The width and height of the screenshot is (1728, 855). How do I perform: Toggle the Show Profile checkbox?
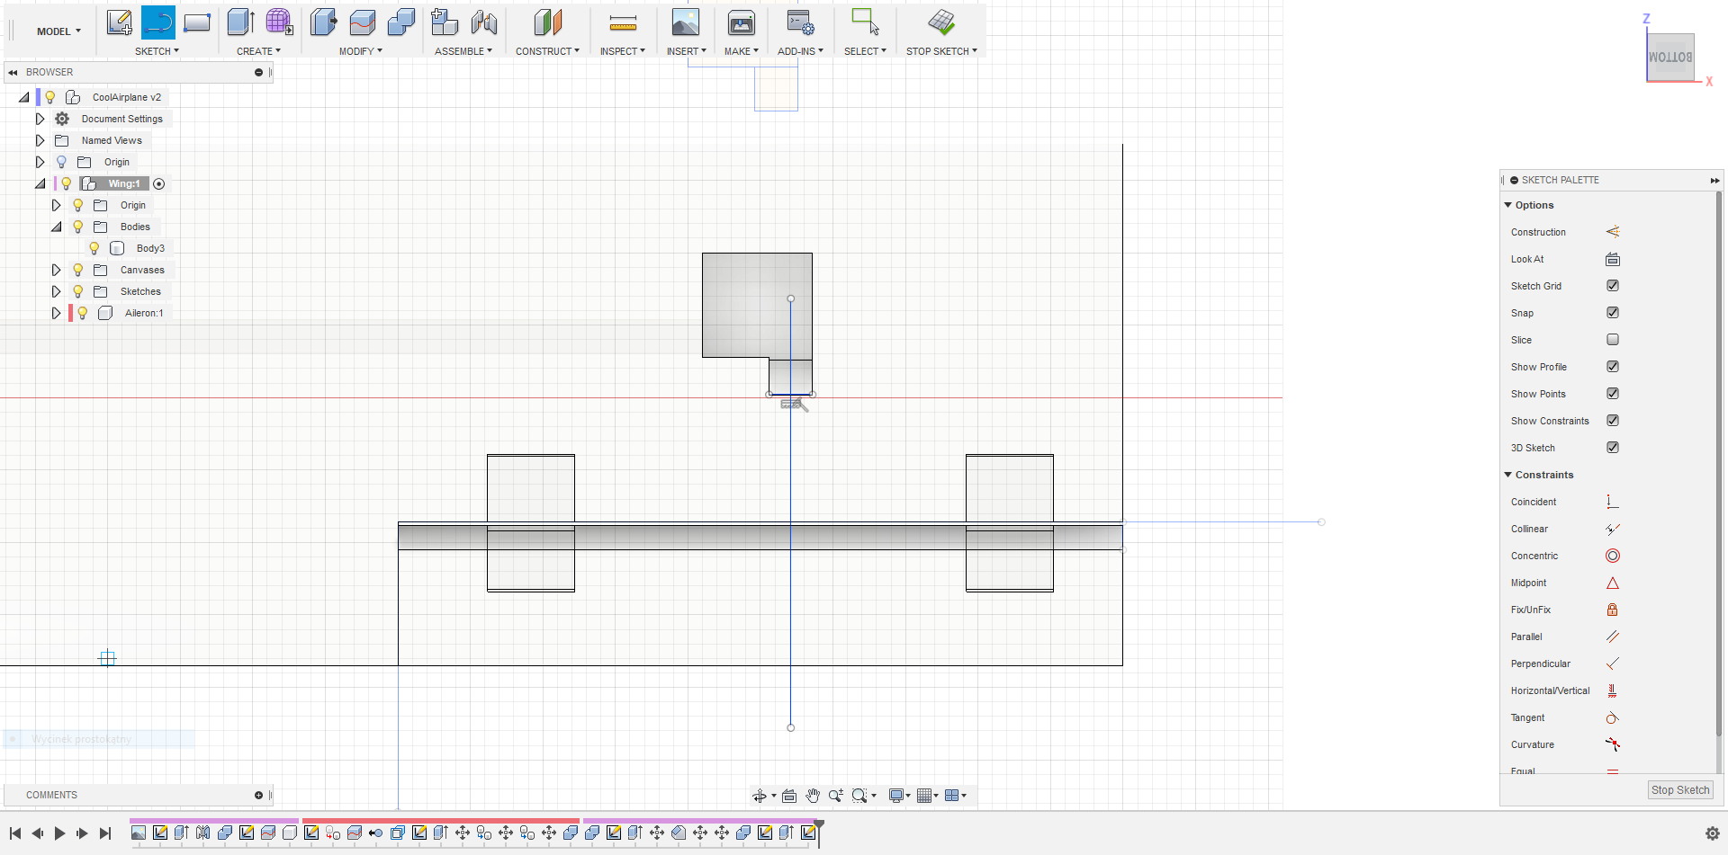coord(1613,367)
